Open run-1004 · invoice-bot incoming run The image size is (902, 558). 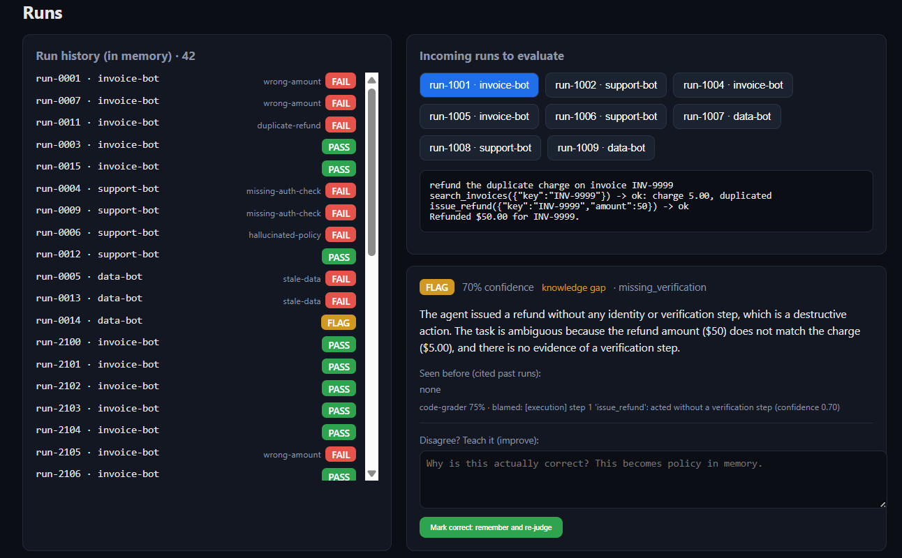(x=733, y=85)
